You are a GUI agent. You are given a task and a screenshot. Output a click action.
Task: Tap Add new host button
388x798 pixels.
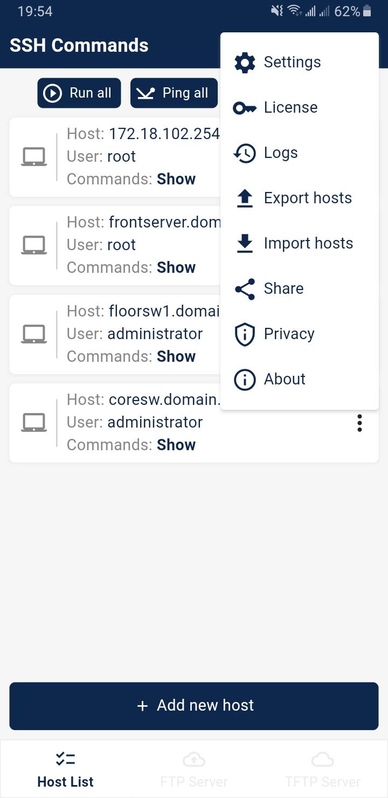[194, 706]
